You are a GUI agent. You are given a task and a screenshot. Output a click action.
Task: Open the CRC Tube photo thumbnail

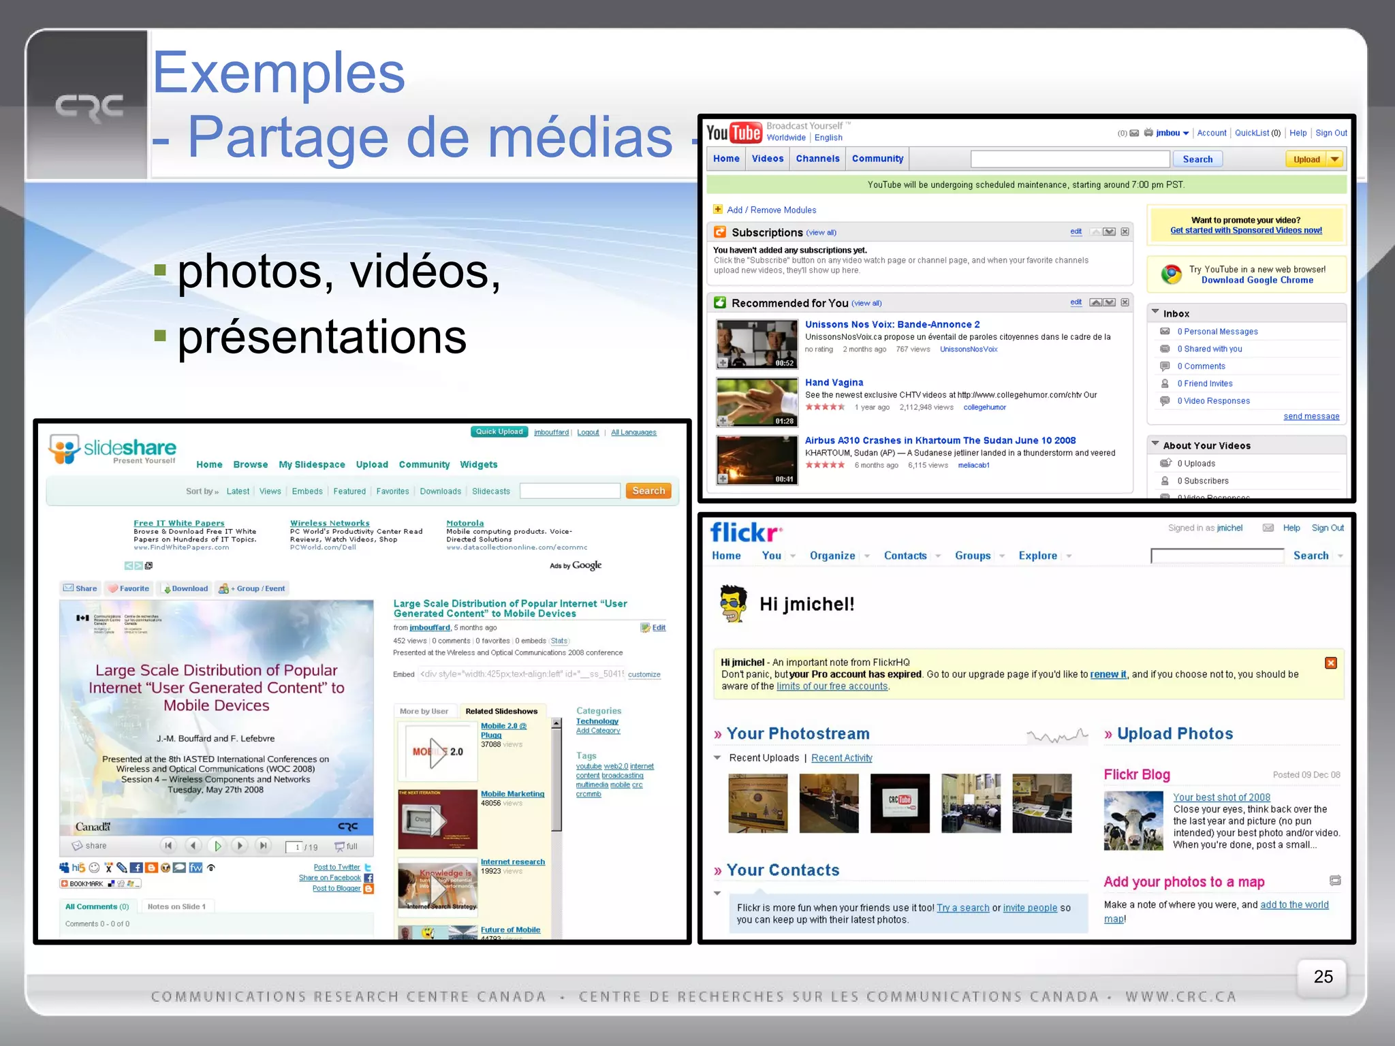[x=899, y=803]
